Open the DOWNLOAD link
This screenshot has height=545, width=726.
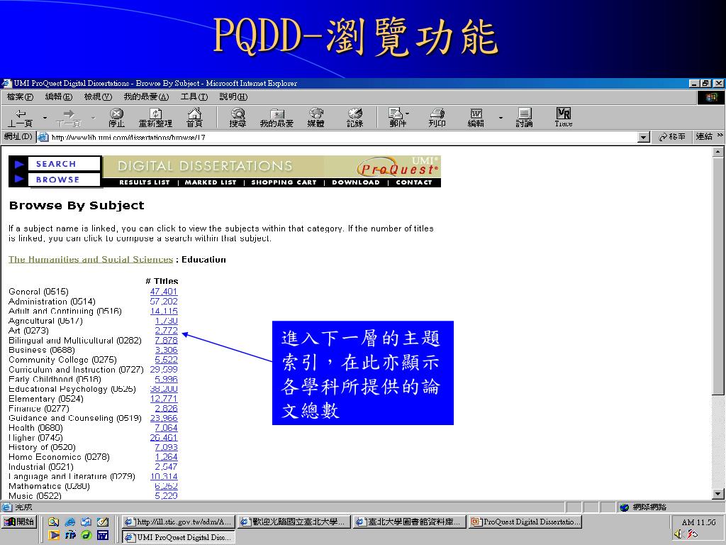pyautogui.click(x=356, y=182)
